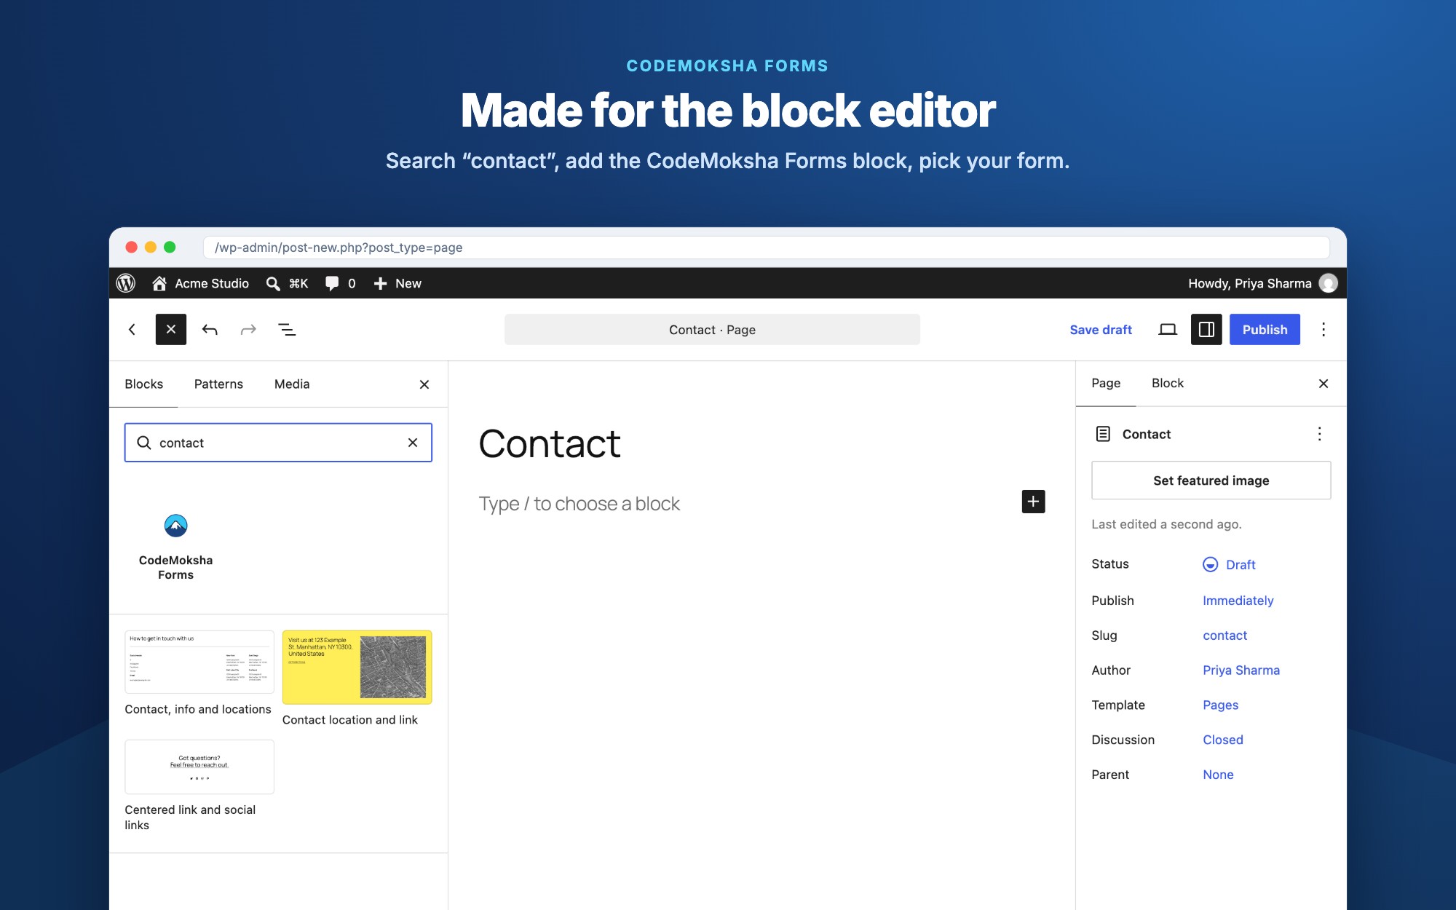The image size is (1456, 910).
Task: View comments bubble in admin bar
Action: (332, 283)
